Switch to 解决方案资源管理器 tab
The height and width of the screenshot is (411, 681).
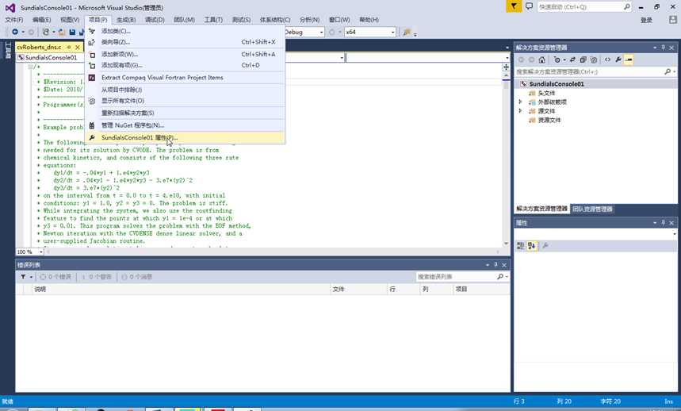(x=541, y=209)
